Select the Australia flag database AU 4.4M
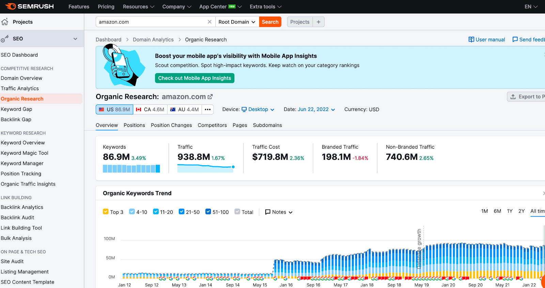 click(x=184, y=109)
